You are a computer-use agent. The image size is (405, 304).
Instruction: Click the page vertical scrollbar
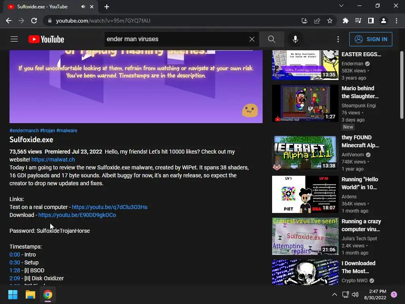coord(402,85)
